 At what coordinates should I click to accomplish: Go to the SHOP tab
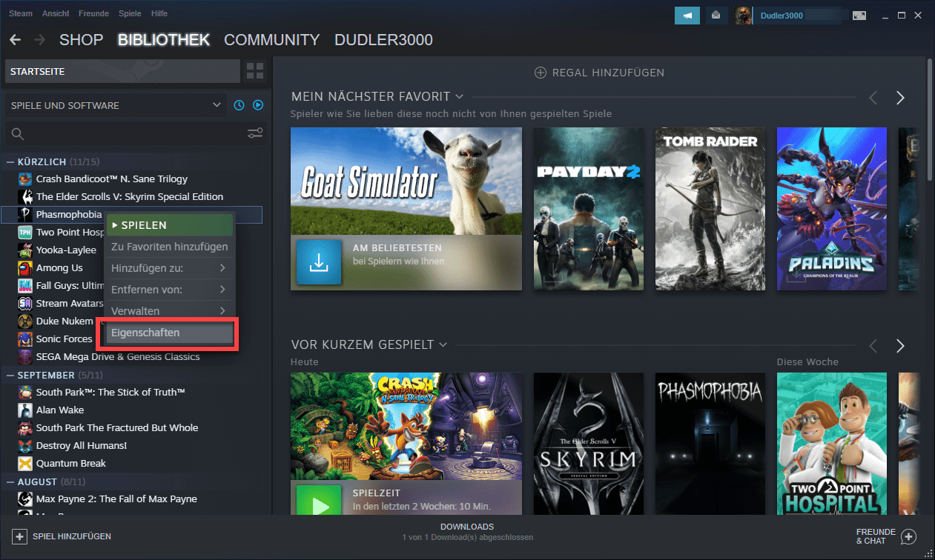tap(81, 40)
